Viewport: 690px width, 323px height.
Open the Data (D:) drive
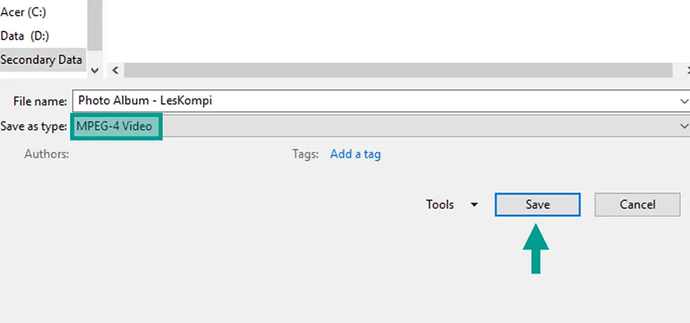25,36
